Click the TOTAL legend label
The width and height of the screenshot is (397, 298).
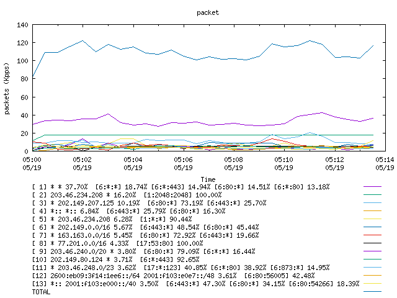(41, 292)
